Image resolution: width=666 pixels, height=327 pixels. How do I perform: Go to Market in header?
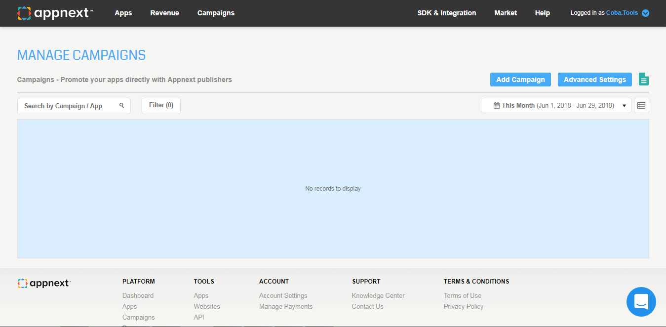click(x=506, y=13)
